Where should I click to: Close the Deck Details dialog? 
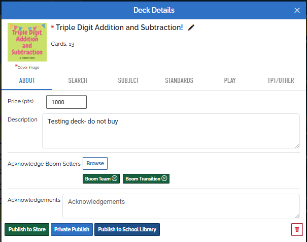297,10
